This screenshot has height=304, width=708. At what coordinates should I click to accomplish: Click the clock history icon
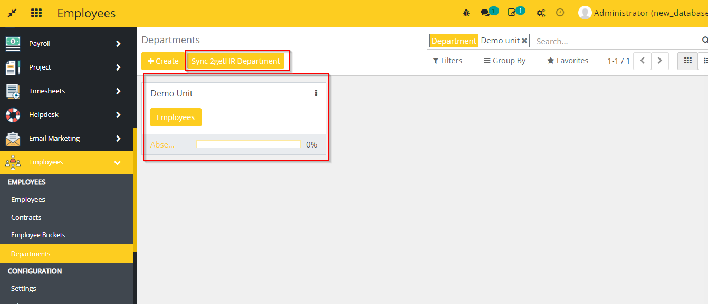[560, 13]
